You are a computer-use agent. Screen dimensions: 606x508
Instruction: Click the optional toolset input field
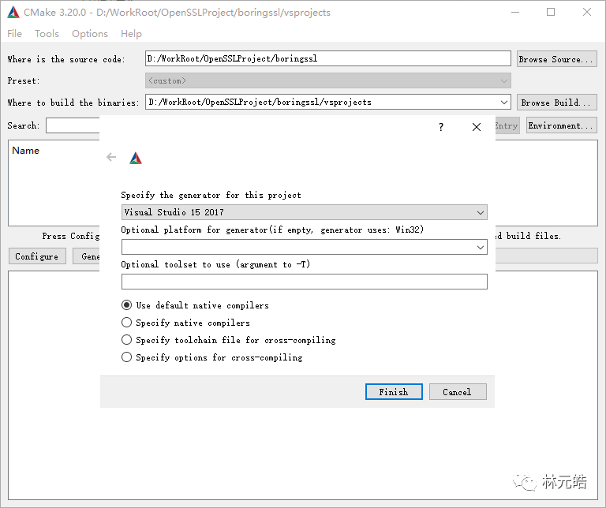pos(304,282)
